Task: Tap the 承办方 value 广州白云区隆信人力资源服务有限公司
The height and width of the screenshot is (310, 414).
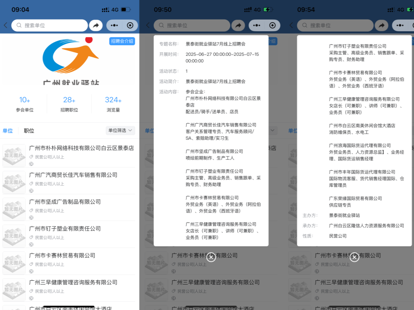Action: coord(366,226)
